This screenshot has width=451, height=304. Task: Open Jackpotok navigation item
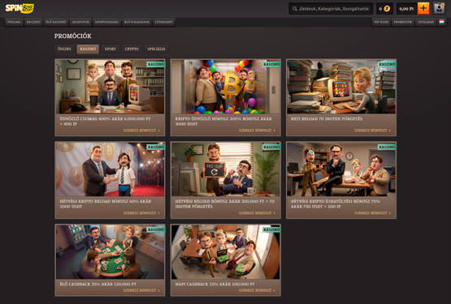[x=80, y=22]
